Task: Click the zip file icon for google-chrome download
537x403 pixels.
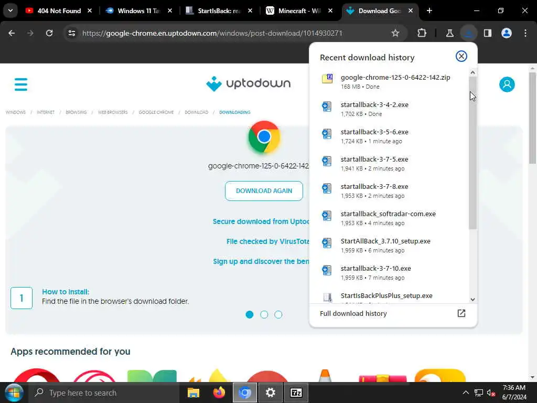Action: [327, 79]
